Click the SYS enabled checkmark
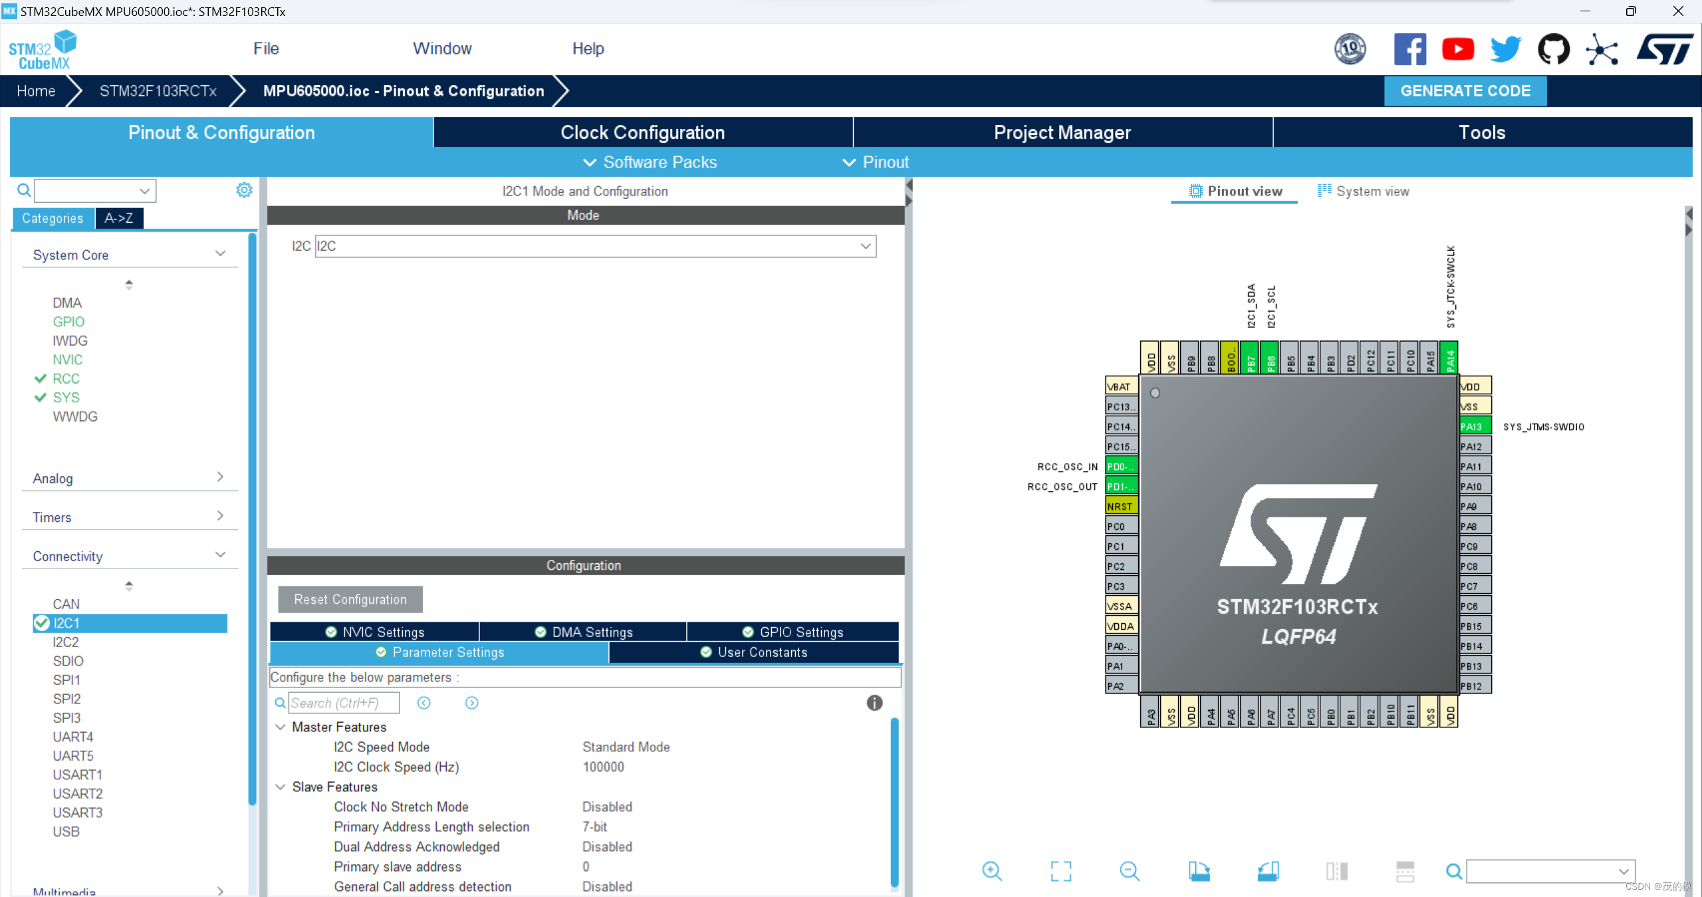 coord(40,397)
